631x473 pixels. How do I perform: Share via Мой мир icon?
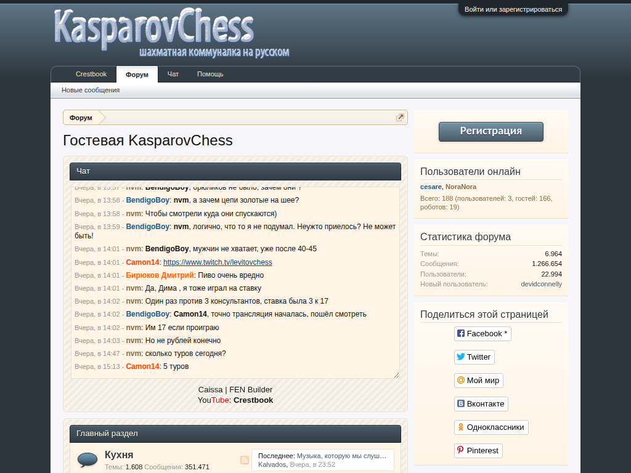click(461, 380)
